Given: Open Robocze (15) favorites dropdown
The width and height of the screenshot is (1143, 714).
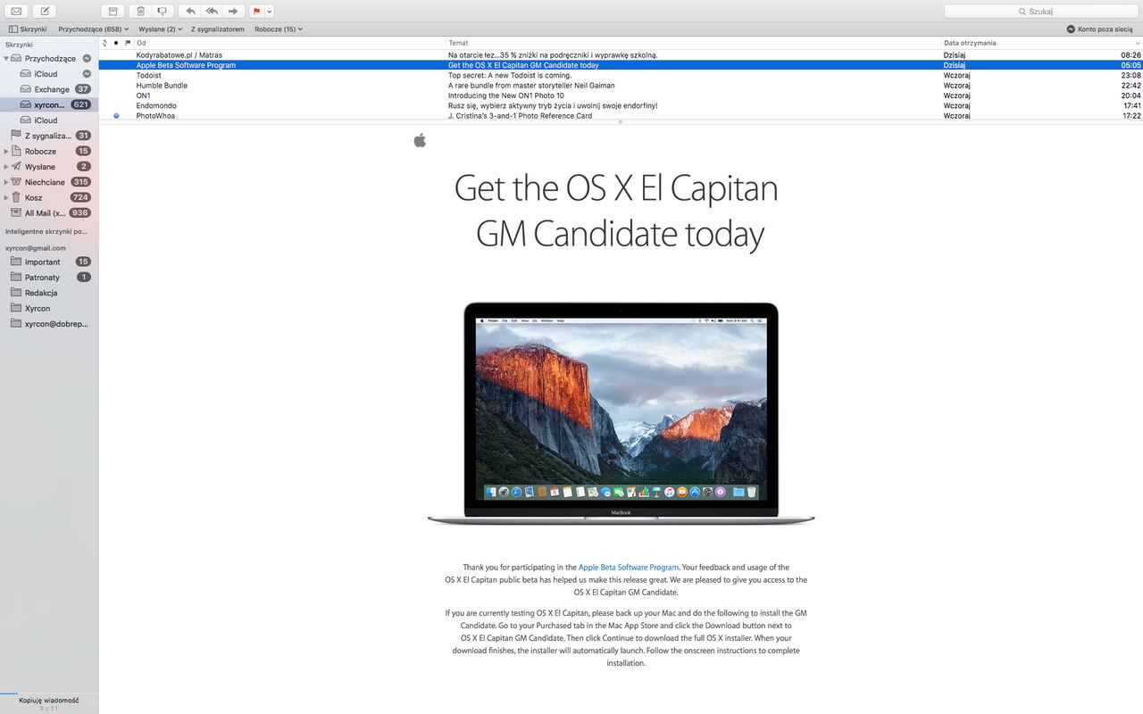Looking at the screenshot, I should 279,29.
